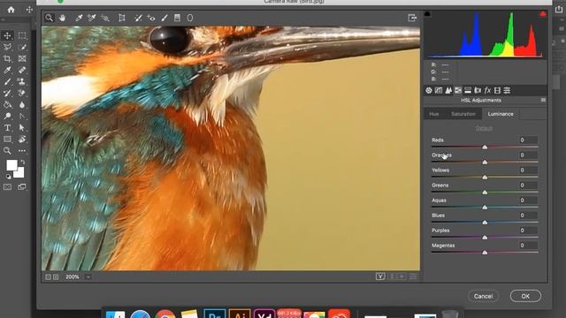
Task: Open the Presets panel icon
Action: [507, 90]
